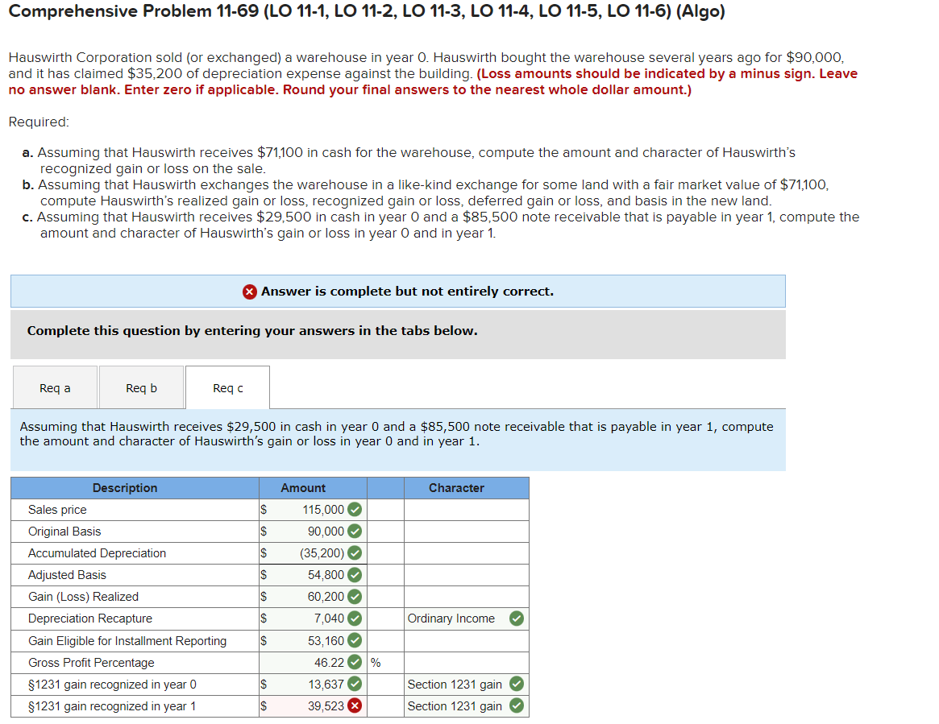Screen dimensions: 939x724
Task: Select the Sales price amount field
Action: tap(314, 510)
